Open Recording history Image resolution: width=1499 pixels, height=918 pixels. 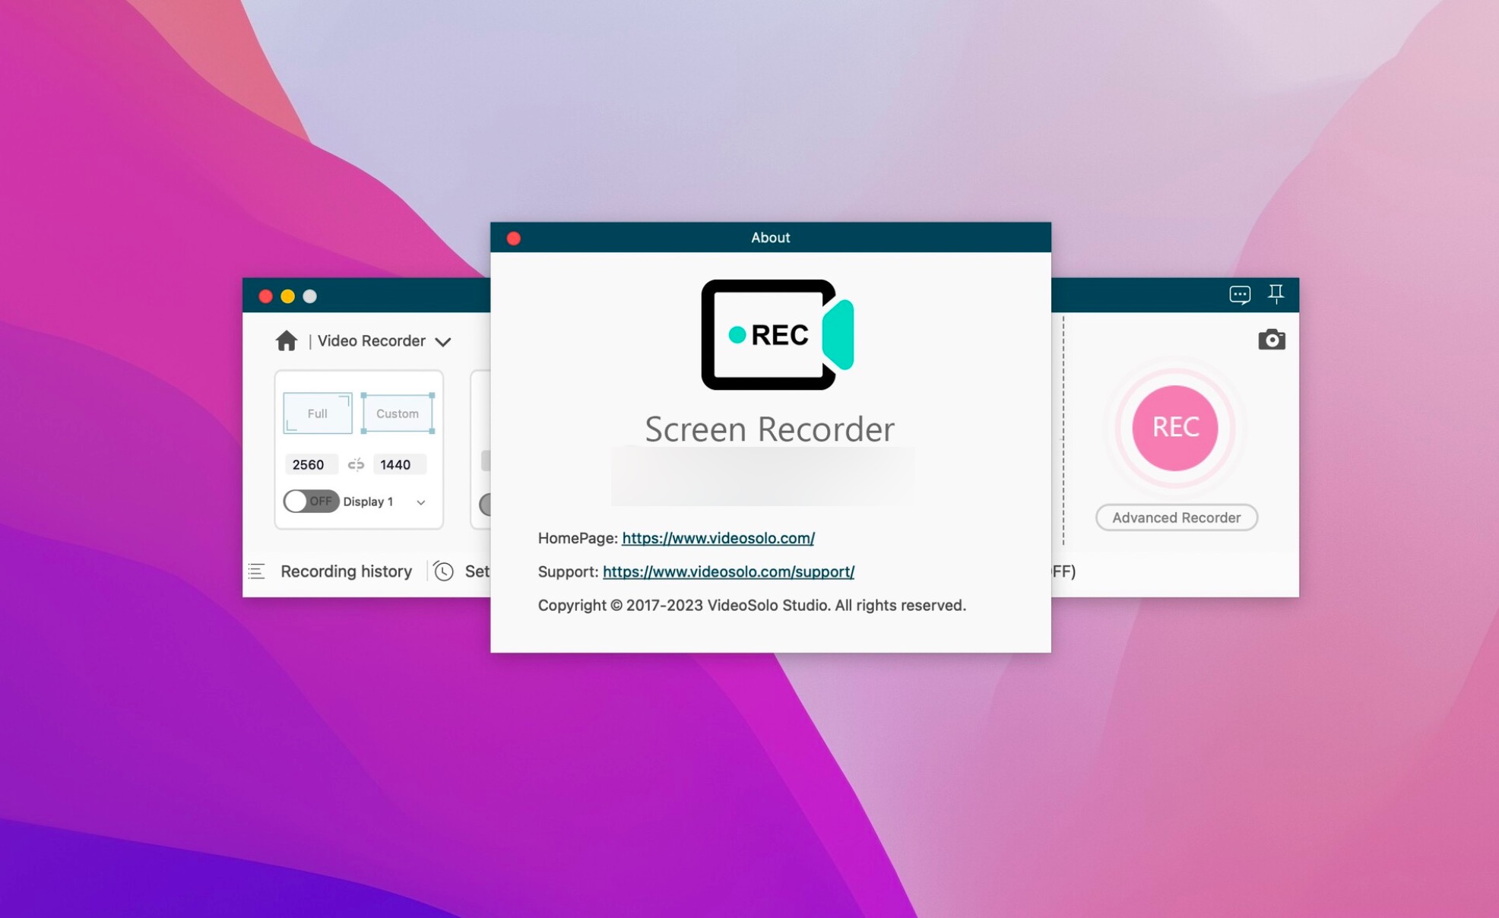click(x=346, y=571)
